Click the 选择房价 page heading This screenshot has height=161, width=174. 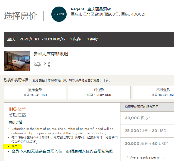point(20,16)
